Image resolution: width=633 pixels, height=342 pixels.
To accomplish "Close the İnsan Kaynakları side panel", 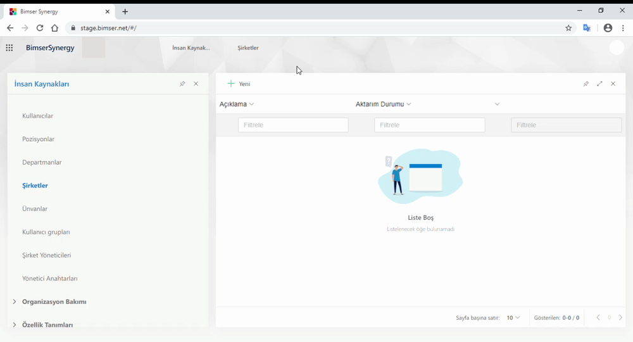I will point(196,84).
